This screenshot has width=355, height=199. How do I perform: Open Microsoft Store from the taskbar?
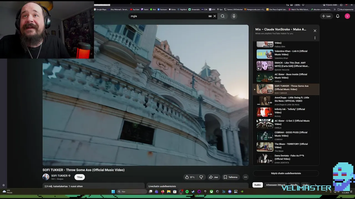(x=175, y=192)
